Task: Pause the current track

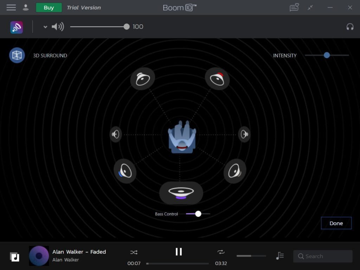Action: [179, 252]
